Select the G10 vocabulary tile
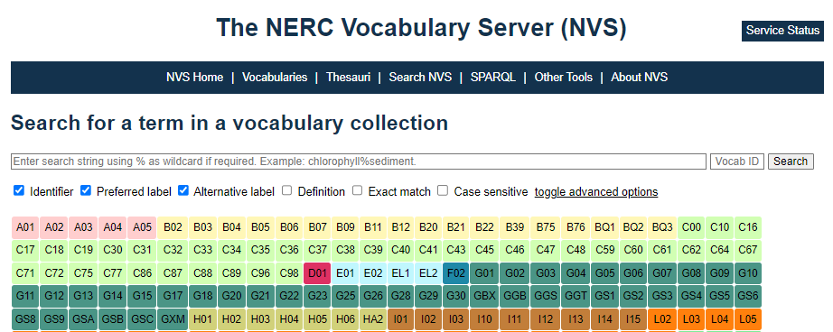This screenshot has height=332, width=833. [x=747, y=273]
